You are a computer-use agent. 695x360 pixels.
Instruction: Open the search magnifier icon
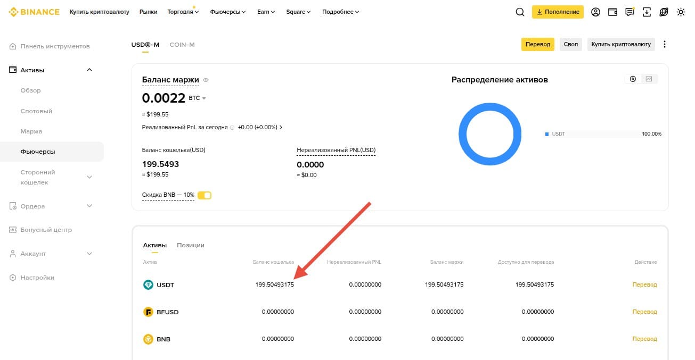[520, 12]
